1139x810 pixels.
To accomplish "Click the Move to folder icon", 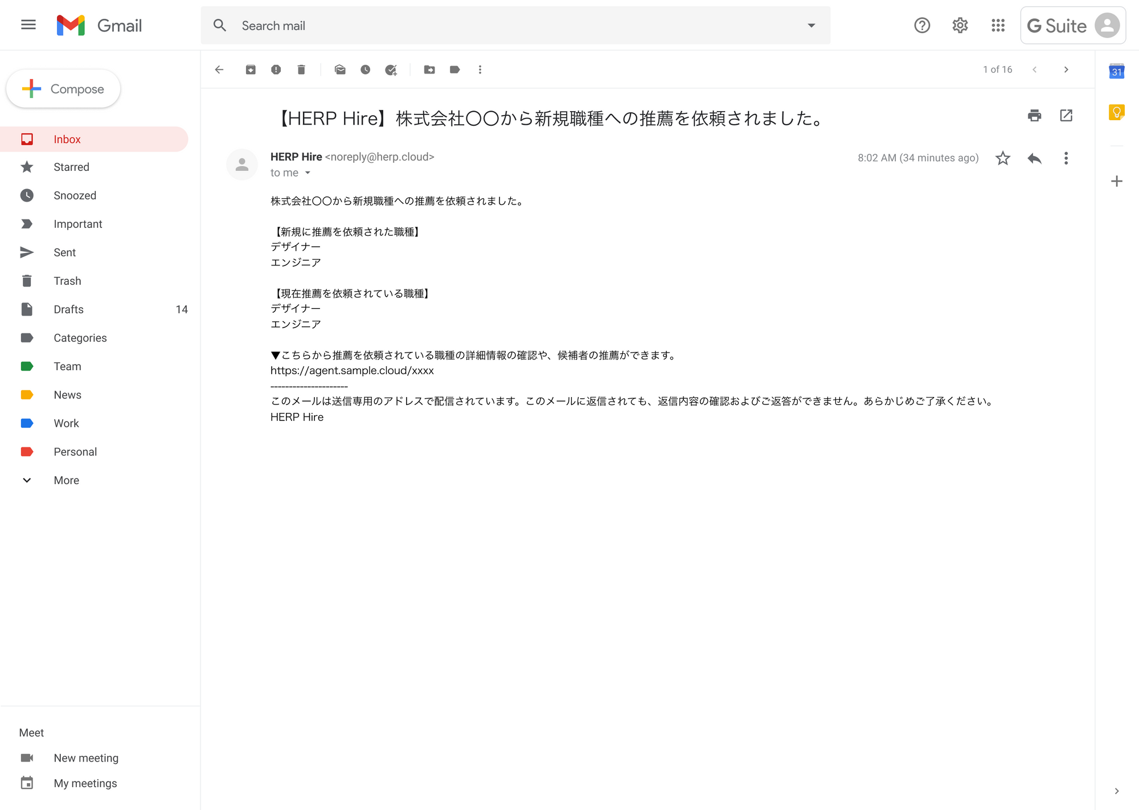I will tap(429, 69).
